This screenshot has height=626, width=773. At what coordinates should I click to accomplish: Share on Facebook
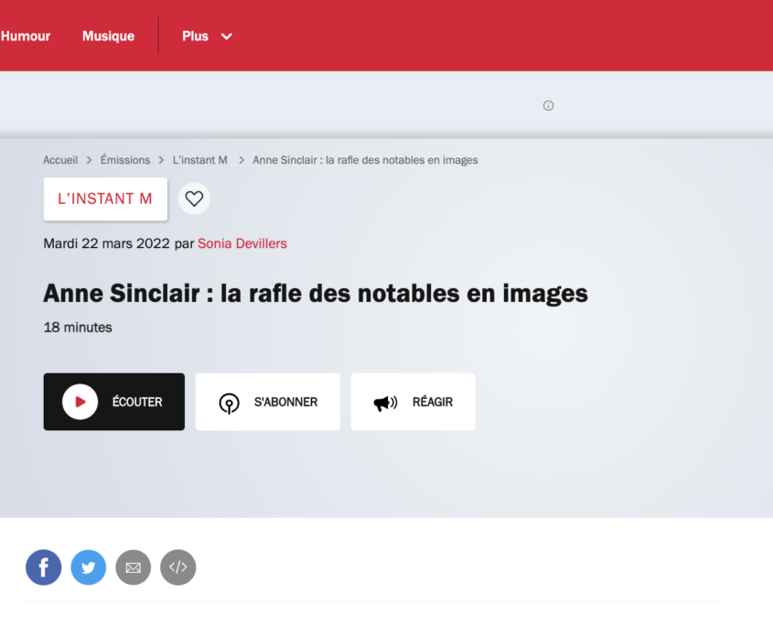[x=43, y=567]
